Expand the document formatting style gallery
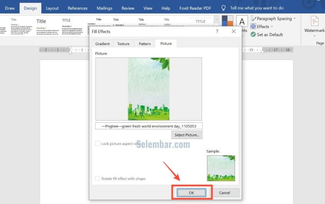This screenshot has width=325, height=204. [x=216, y=20]
